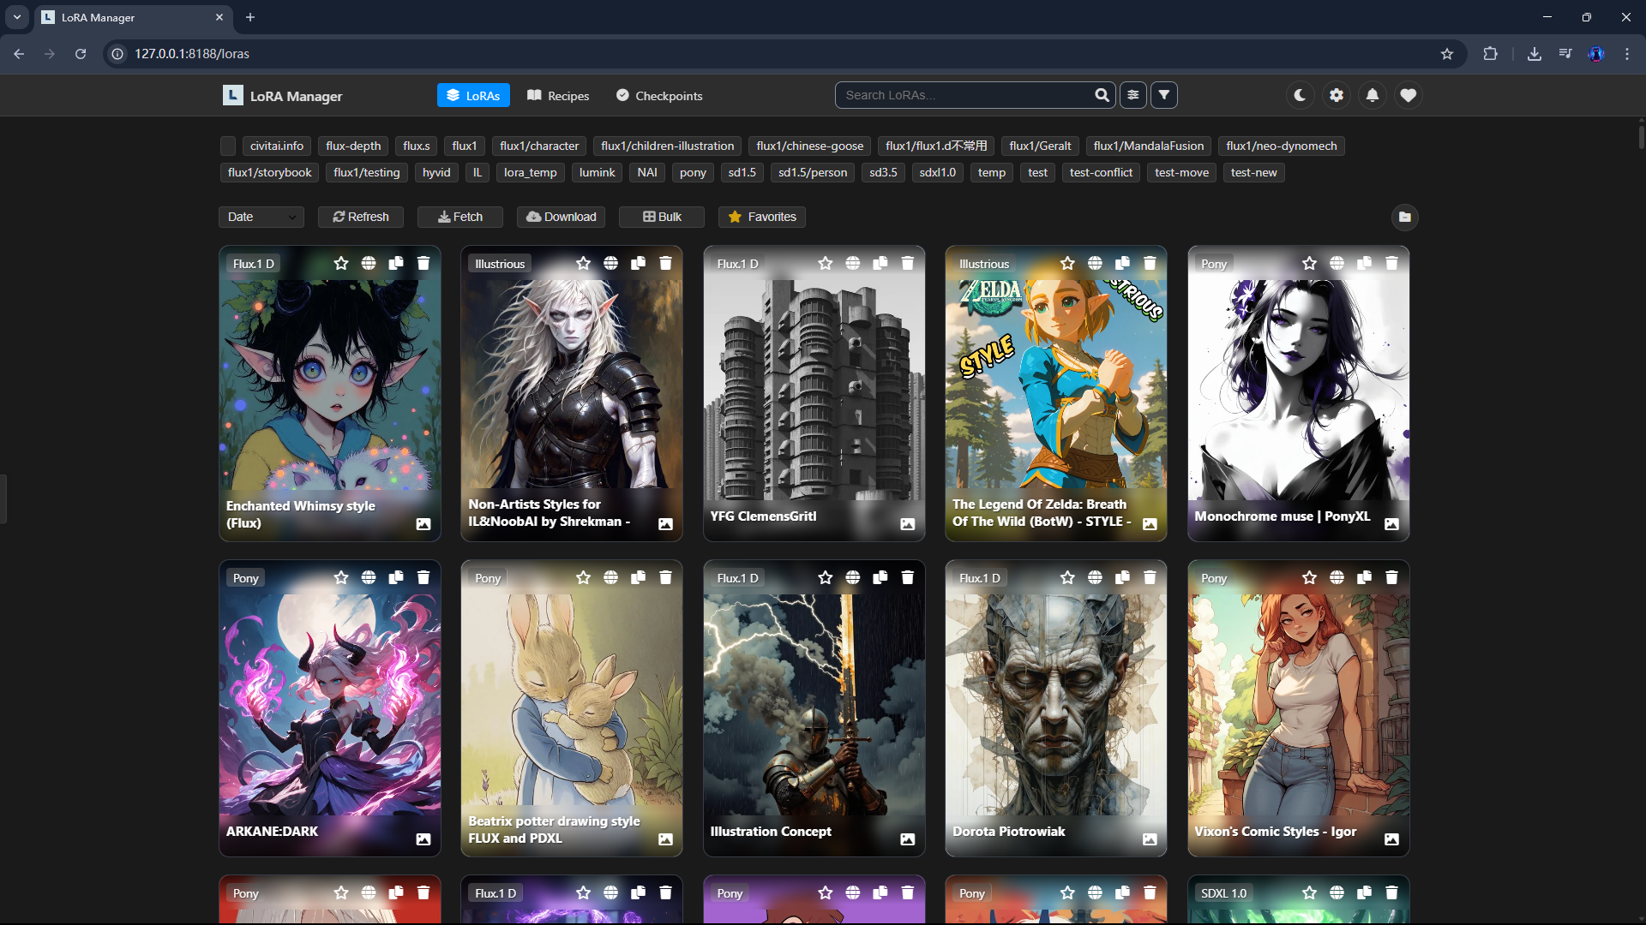Toggle the folder tags panel button
Viewport: 1646px width, 925px height.
coord(1404,217)
